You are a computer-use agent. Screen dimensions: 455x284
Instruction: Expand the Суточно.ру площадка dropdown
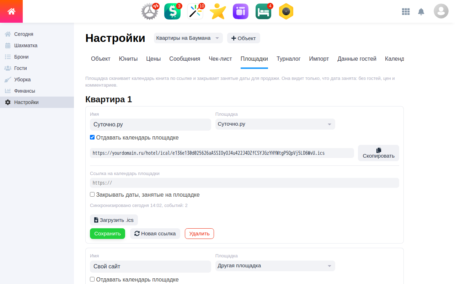point(275,124)
